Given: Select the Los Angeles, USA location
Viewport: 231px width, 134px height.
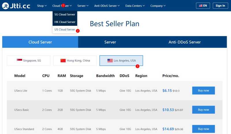Looking at the screenshot, I should [x=121, y=61].
